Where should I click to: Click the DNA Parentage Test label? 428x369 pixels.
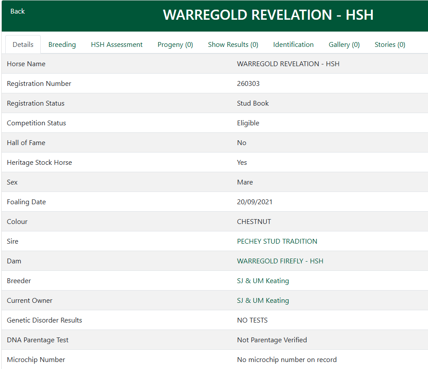click(x=37, y=340)
